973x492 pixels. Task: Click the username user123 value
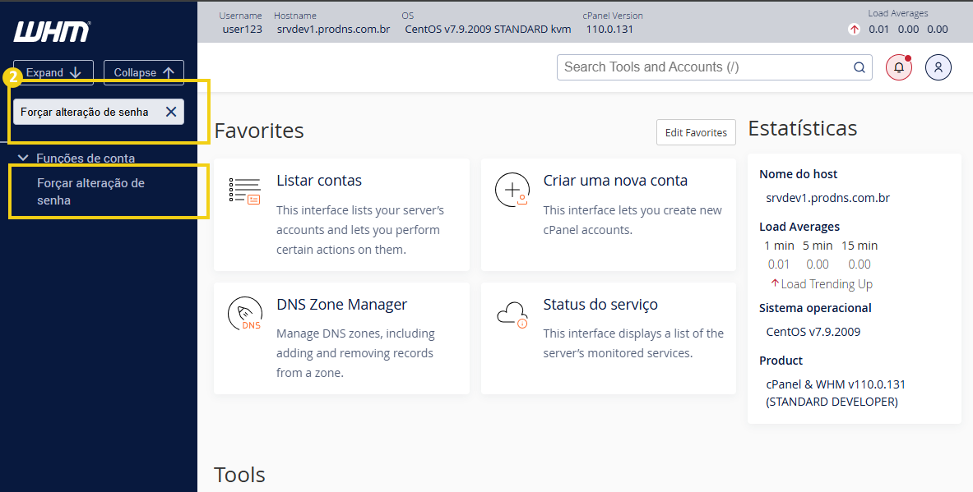click(242, 29)
